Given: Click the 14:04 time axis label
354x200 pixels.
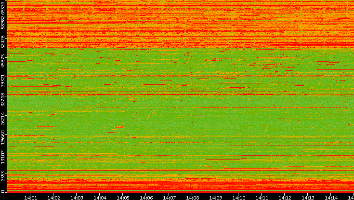Looking at the screenshot, I should [x=100, y=197].
